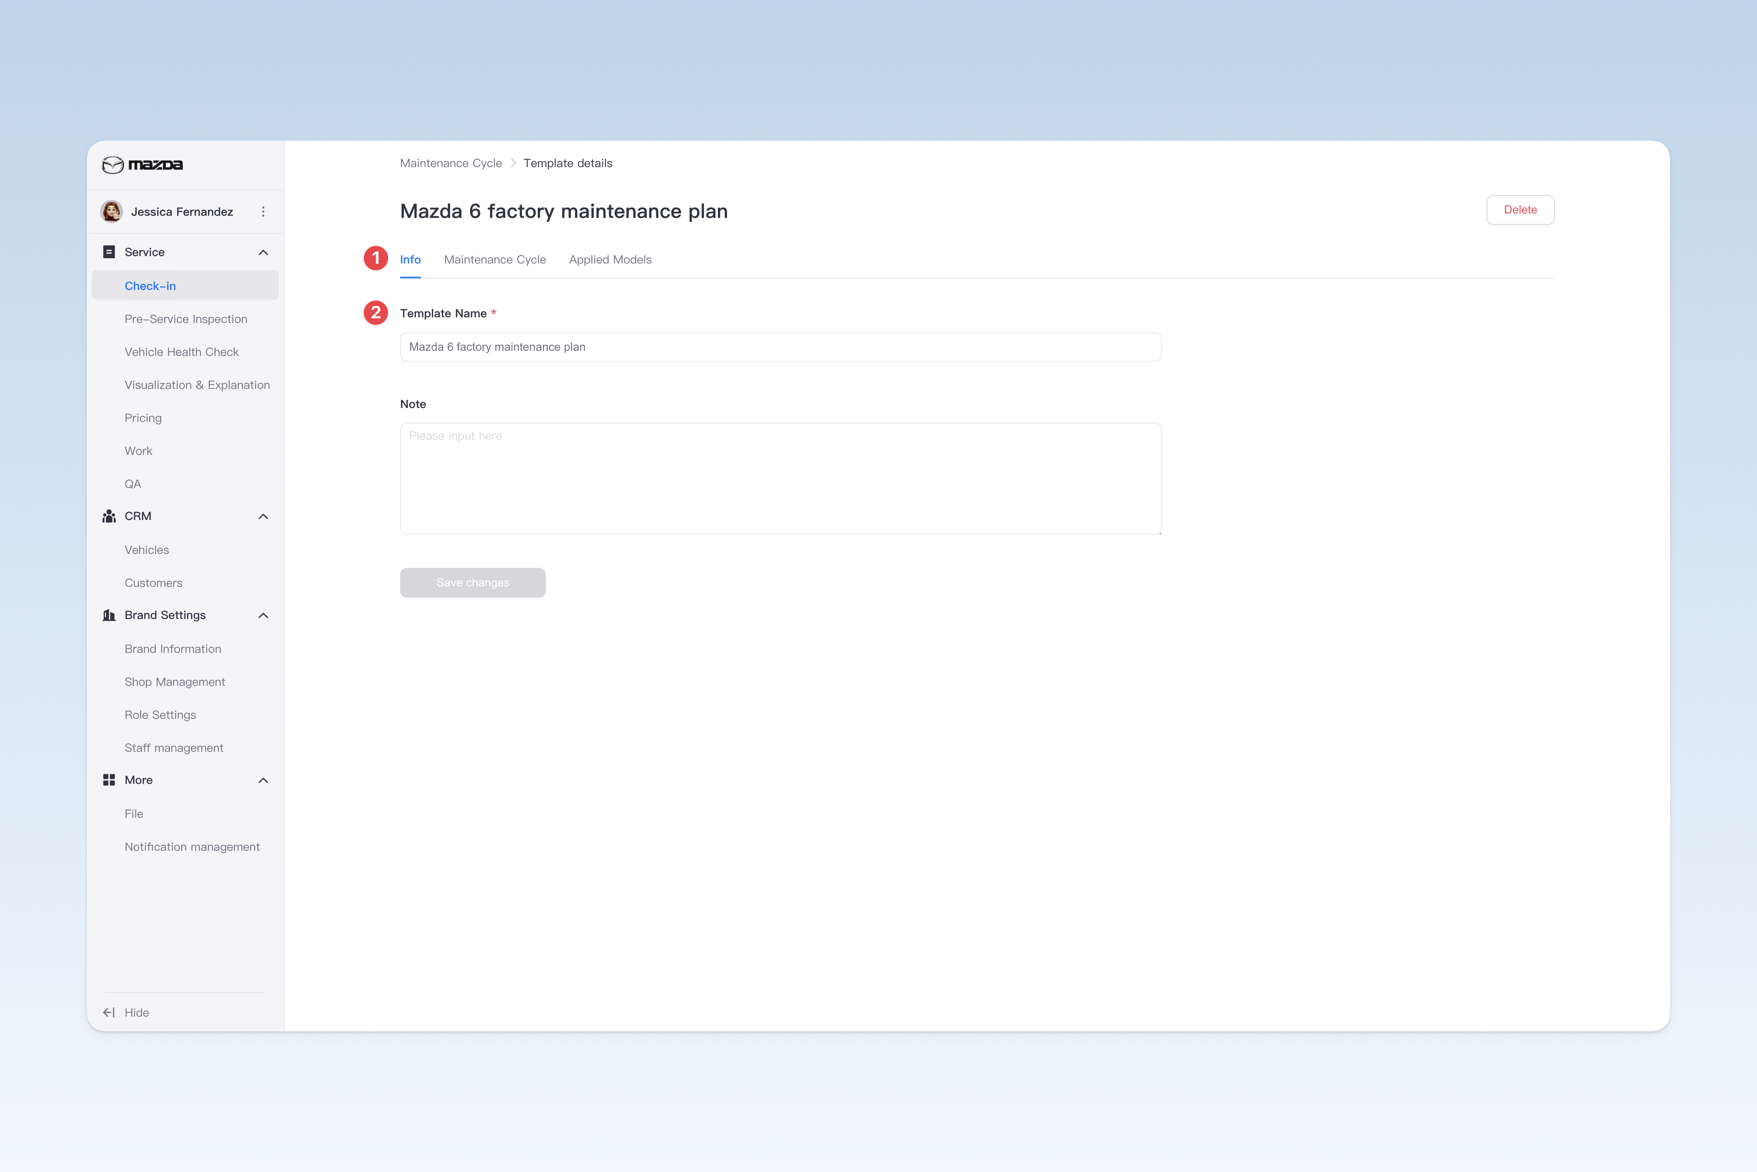Click the Save changes button
The image size is (1757, 1172).
coord(472,582)
